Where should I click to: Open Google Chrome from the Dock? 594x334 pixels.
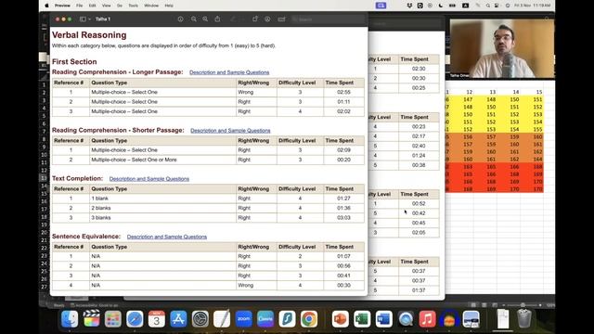tap(309, 319)
